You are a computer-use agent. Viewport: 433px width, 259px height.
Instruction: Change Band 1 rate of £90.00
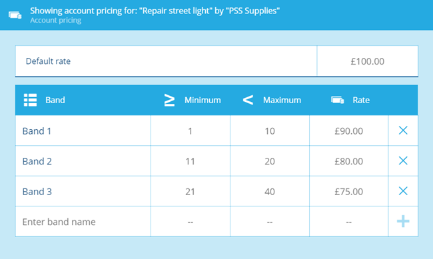tap(349, 130)
